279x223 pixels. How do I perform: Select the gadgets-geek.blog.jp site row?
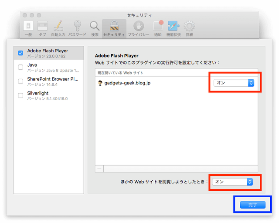click(x=176, y=83)
